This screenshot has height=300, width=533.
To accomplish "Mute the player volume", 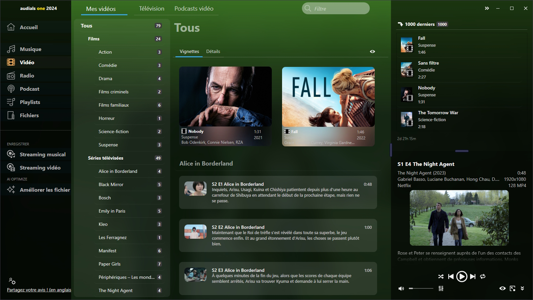I will pyautogui.click(x=401, y=288).
